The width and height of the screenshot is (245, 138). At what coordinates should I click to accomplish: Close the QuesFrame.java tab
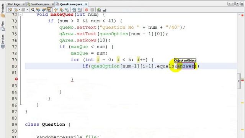[86, 4]
